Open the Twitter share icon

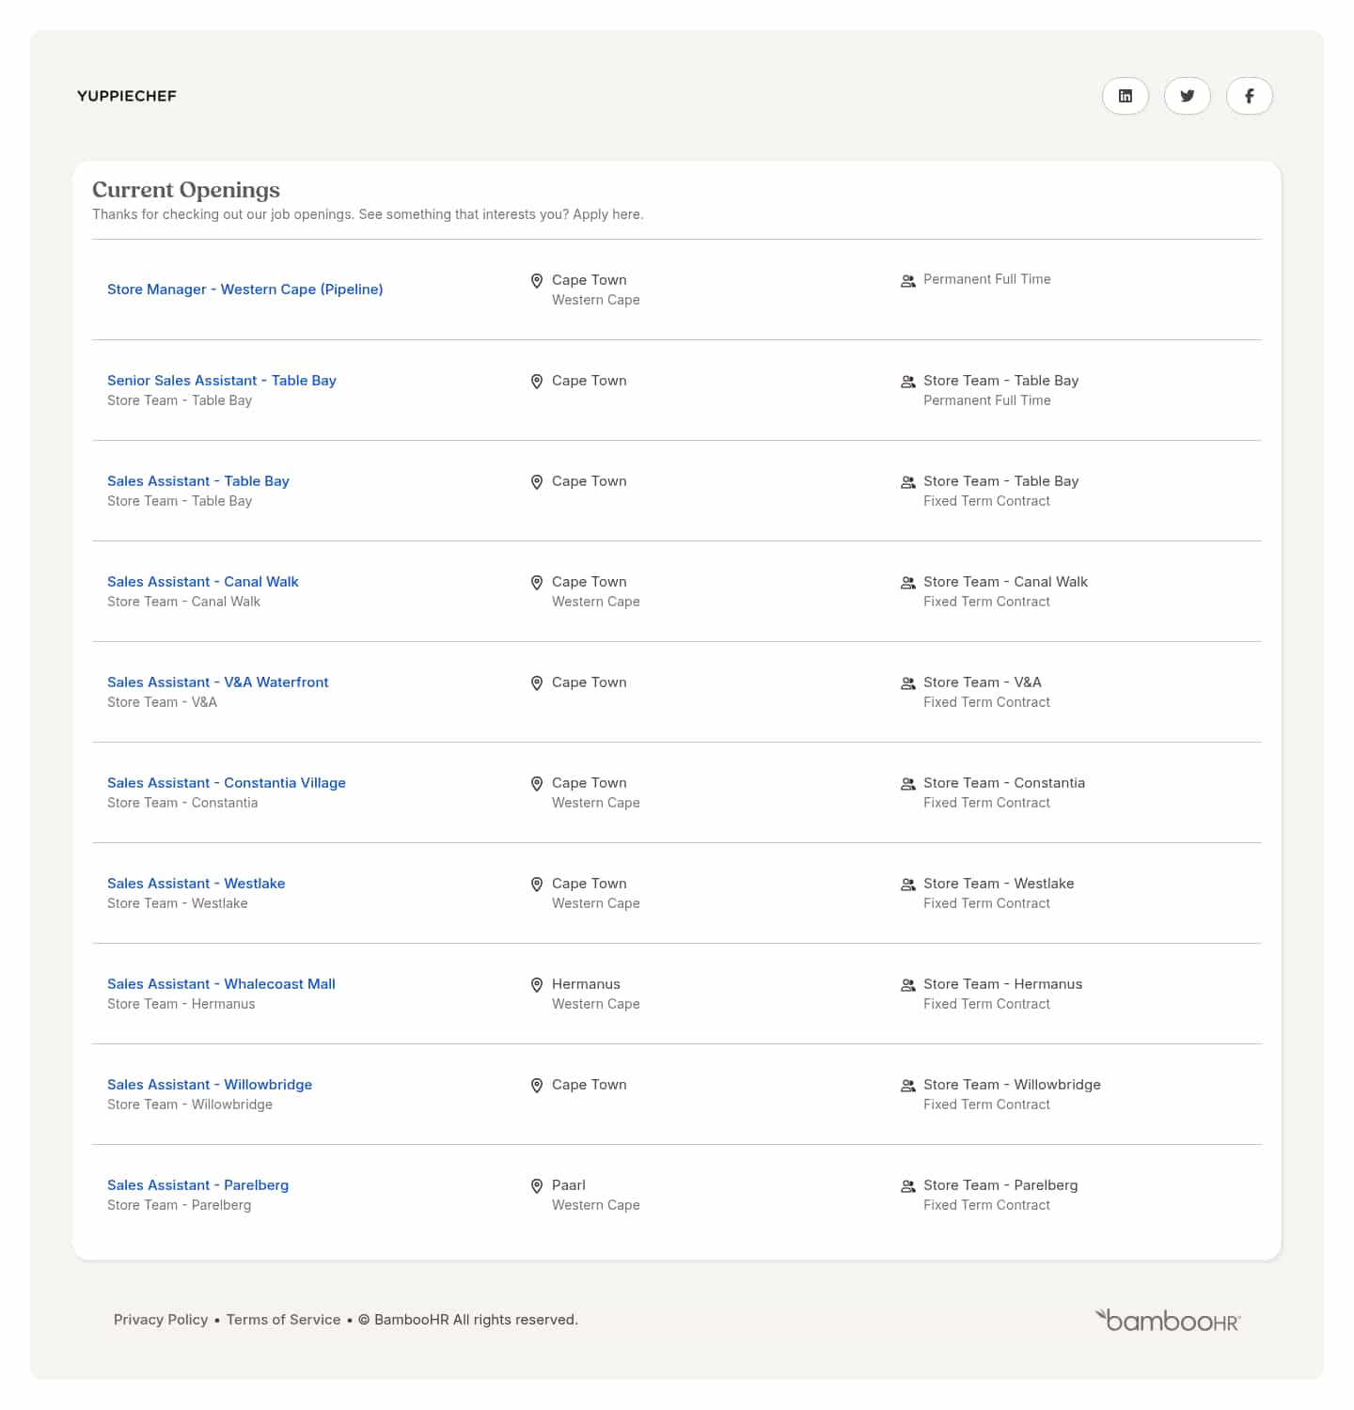coord(1188,96)
